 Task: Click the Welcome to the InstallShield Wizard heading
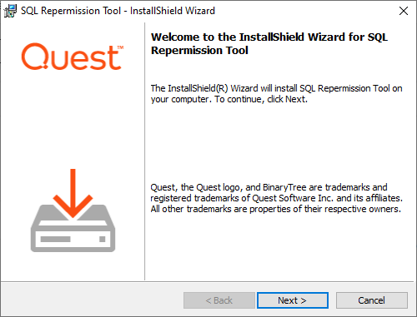pyautogui.click(x=269, y=44)
